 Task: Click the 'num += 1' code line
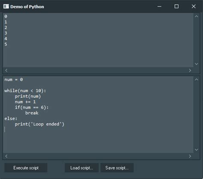point(25,102)
